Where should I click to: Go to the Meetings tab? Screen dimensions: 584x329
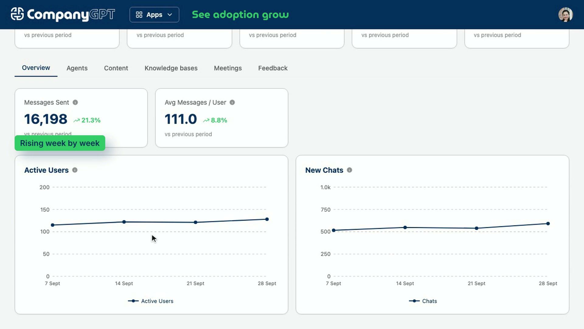[x=228, y=68]
